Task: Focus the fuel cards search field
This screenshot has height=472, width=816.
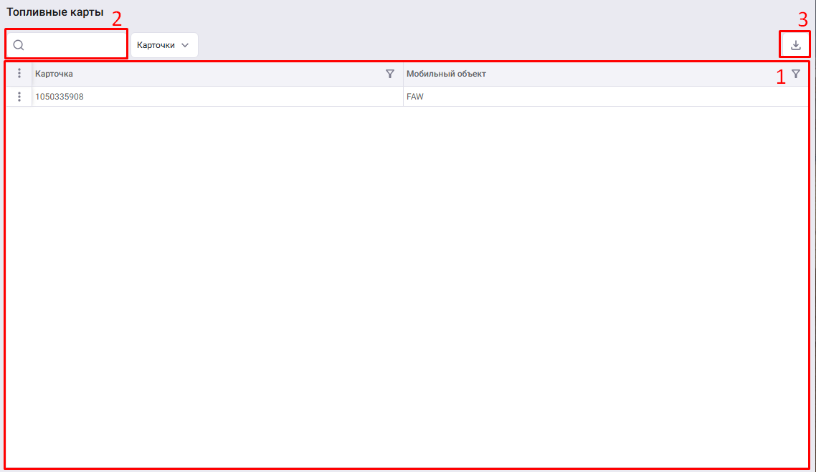Action: 67,44
